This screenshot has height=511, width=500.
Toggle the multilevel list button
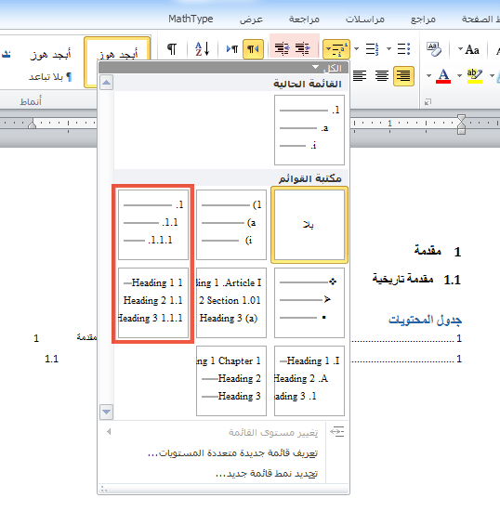336,49
